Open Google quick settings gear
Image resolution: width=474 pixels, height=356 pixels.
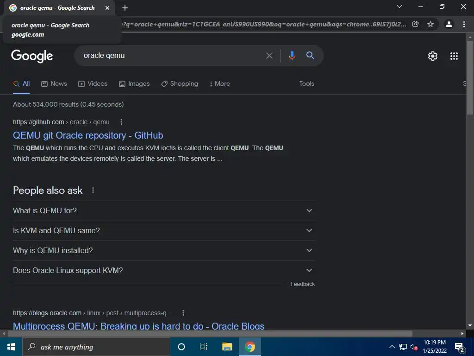pyautogui.click(x=433, y=56)
